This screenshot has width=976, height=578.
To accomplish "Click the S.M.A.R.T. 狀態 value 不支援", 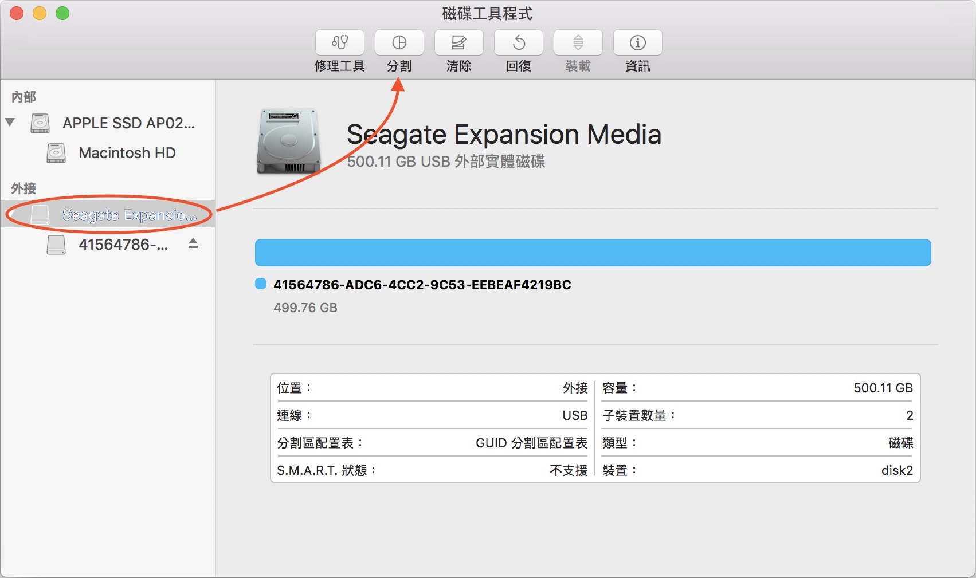I will (569, 470).
